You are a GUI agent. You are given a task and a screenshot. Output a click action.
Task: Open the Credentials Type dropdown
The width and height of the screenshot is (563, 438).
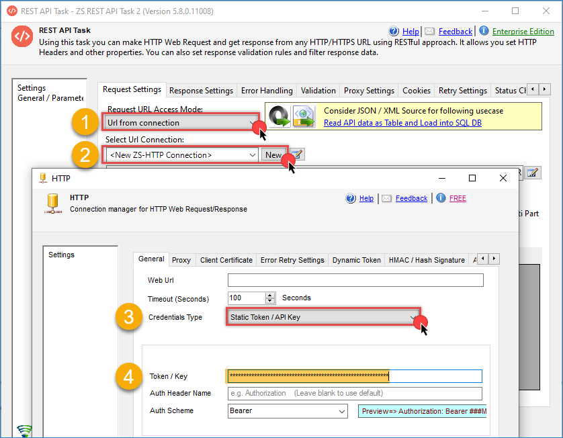[413, 317]
